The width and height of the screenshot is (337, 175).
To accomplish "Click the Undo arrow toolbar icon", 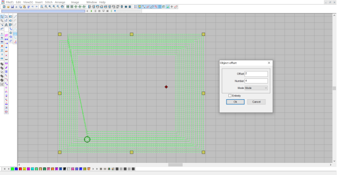I will pos(33,7).
